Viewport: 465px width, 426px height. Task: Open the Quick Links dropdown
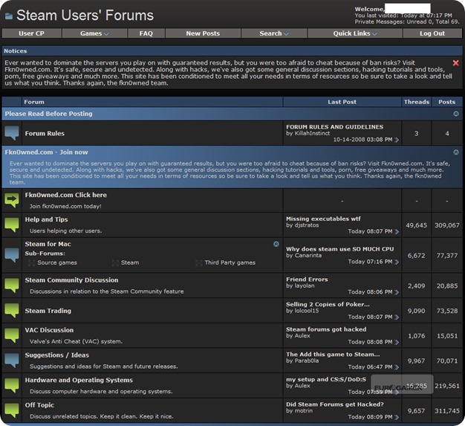(355, 33)
